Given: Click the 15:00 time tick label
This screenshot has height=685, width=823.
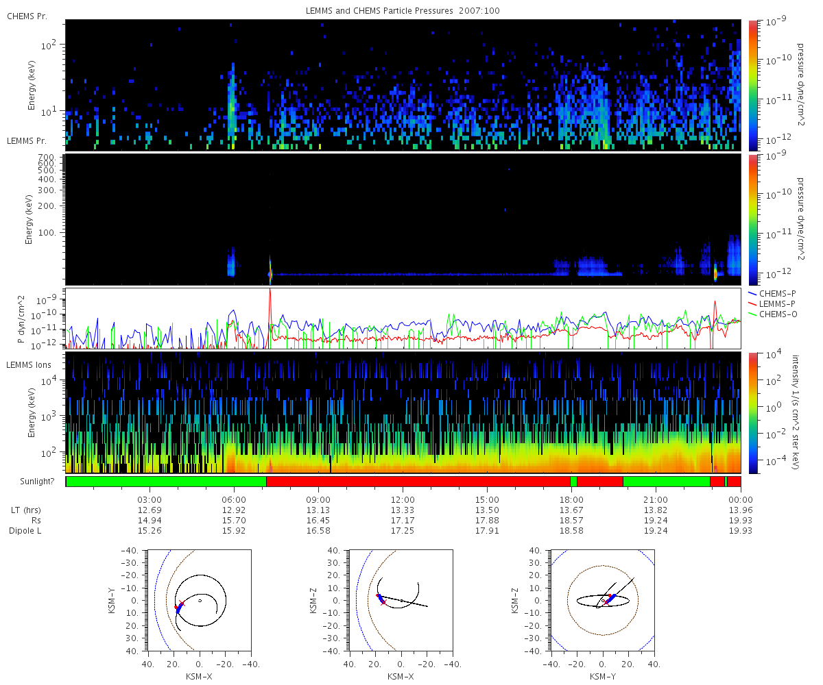Looking at the screenshot, I should point(487,499).
